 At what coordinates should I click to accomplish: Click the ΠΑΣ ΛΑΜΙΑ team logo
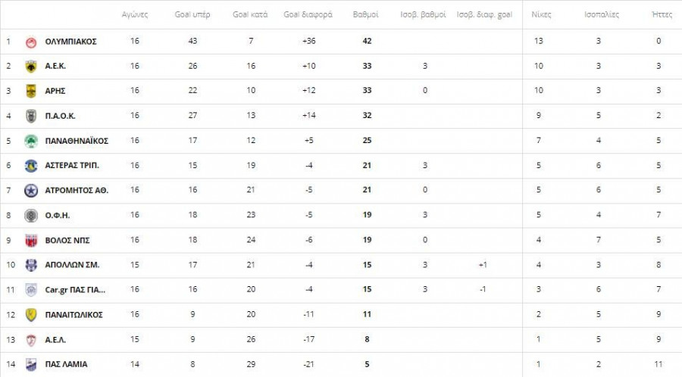(x=31, y=364)
